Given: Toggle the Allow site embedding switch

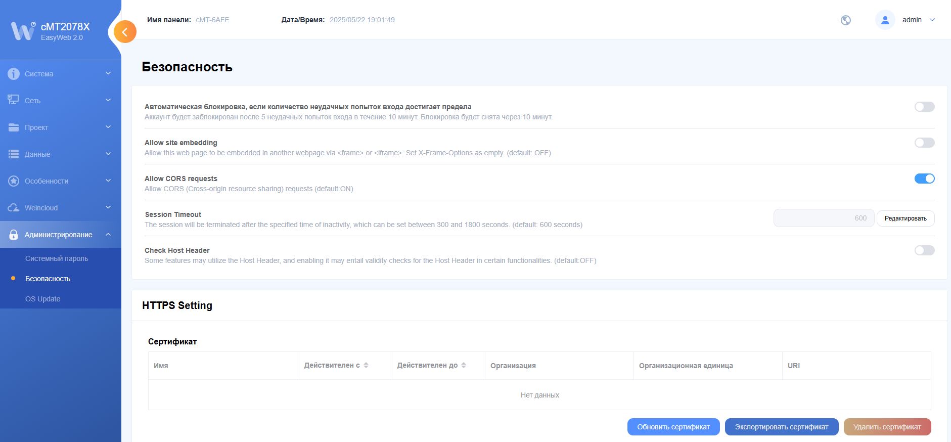Looking at the screenshot, I should point(924,143).
